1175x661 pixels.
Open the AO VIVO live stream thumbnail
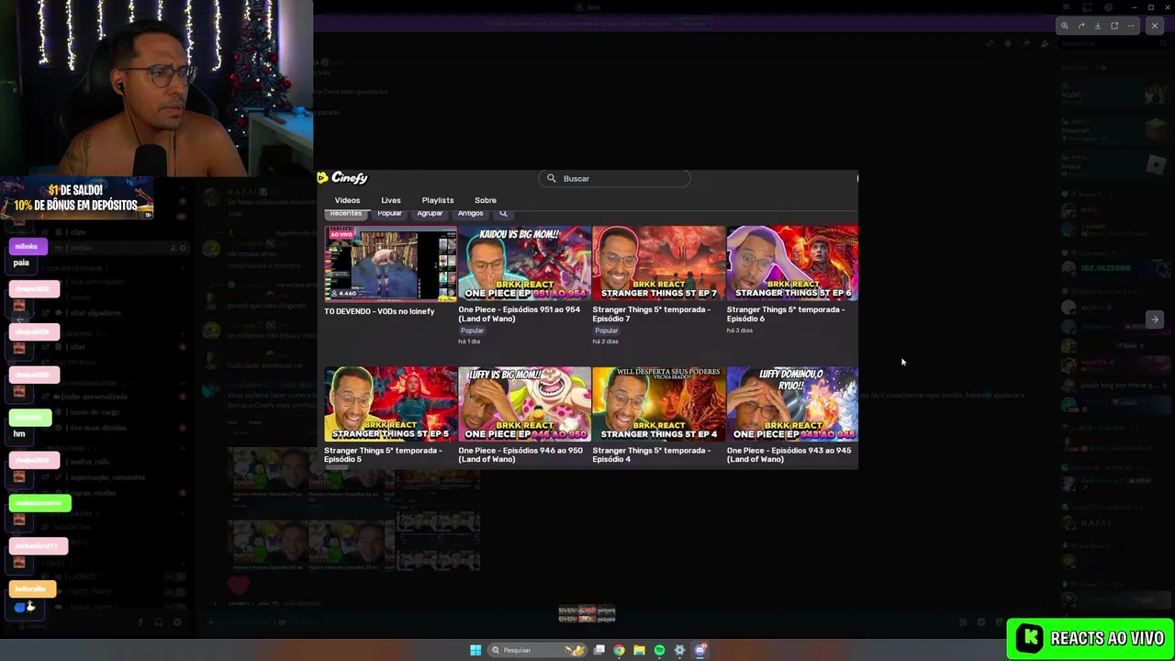(390, 263)
